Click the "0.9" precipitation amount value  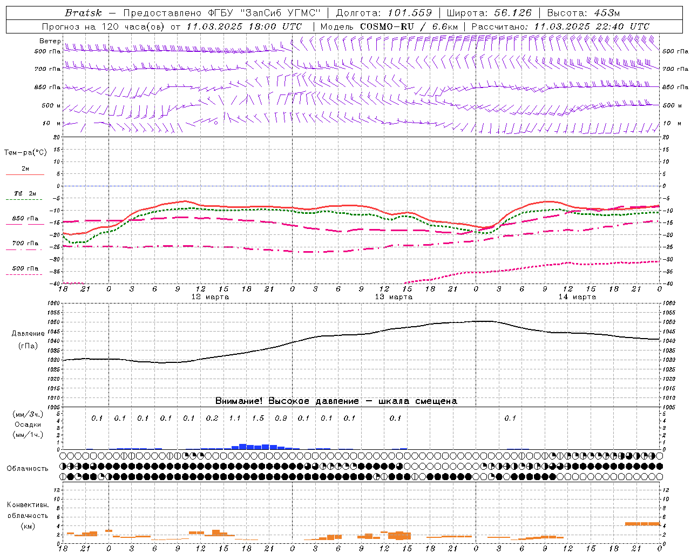[x=281, y=418]
